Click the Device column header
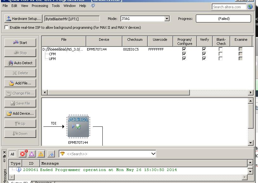The image size is (258, 183). point(104,41)
